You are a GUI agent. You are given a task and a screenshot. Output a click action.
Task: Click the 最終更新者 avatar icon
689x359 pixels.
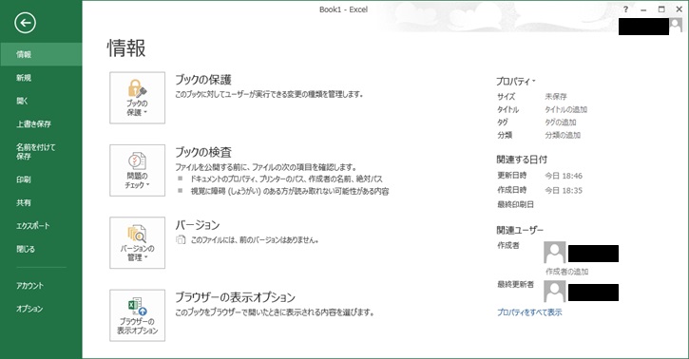[555, 291]
